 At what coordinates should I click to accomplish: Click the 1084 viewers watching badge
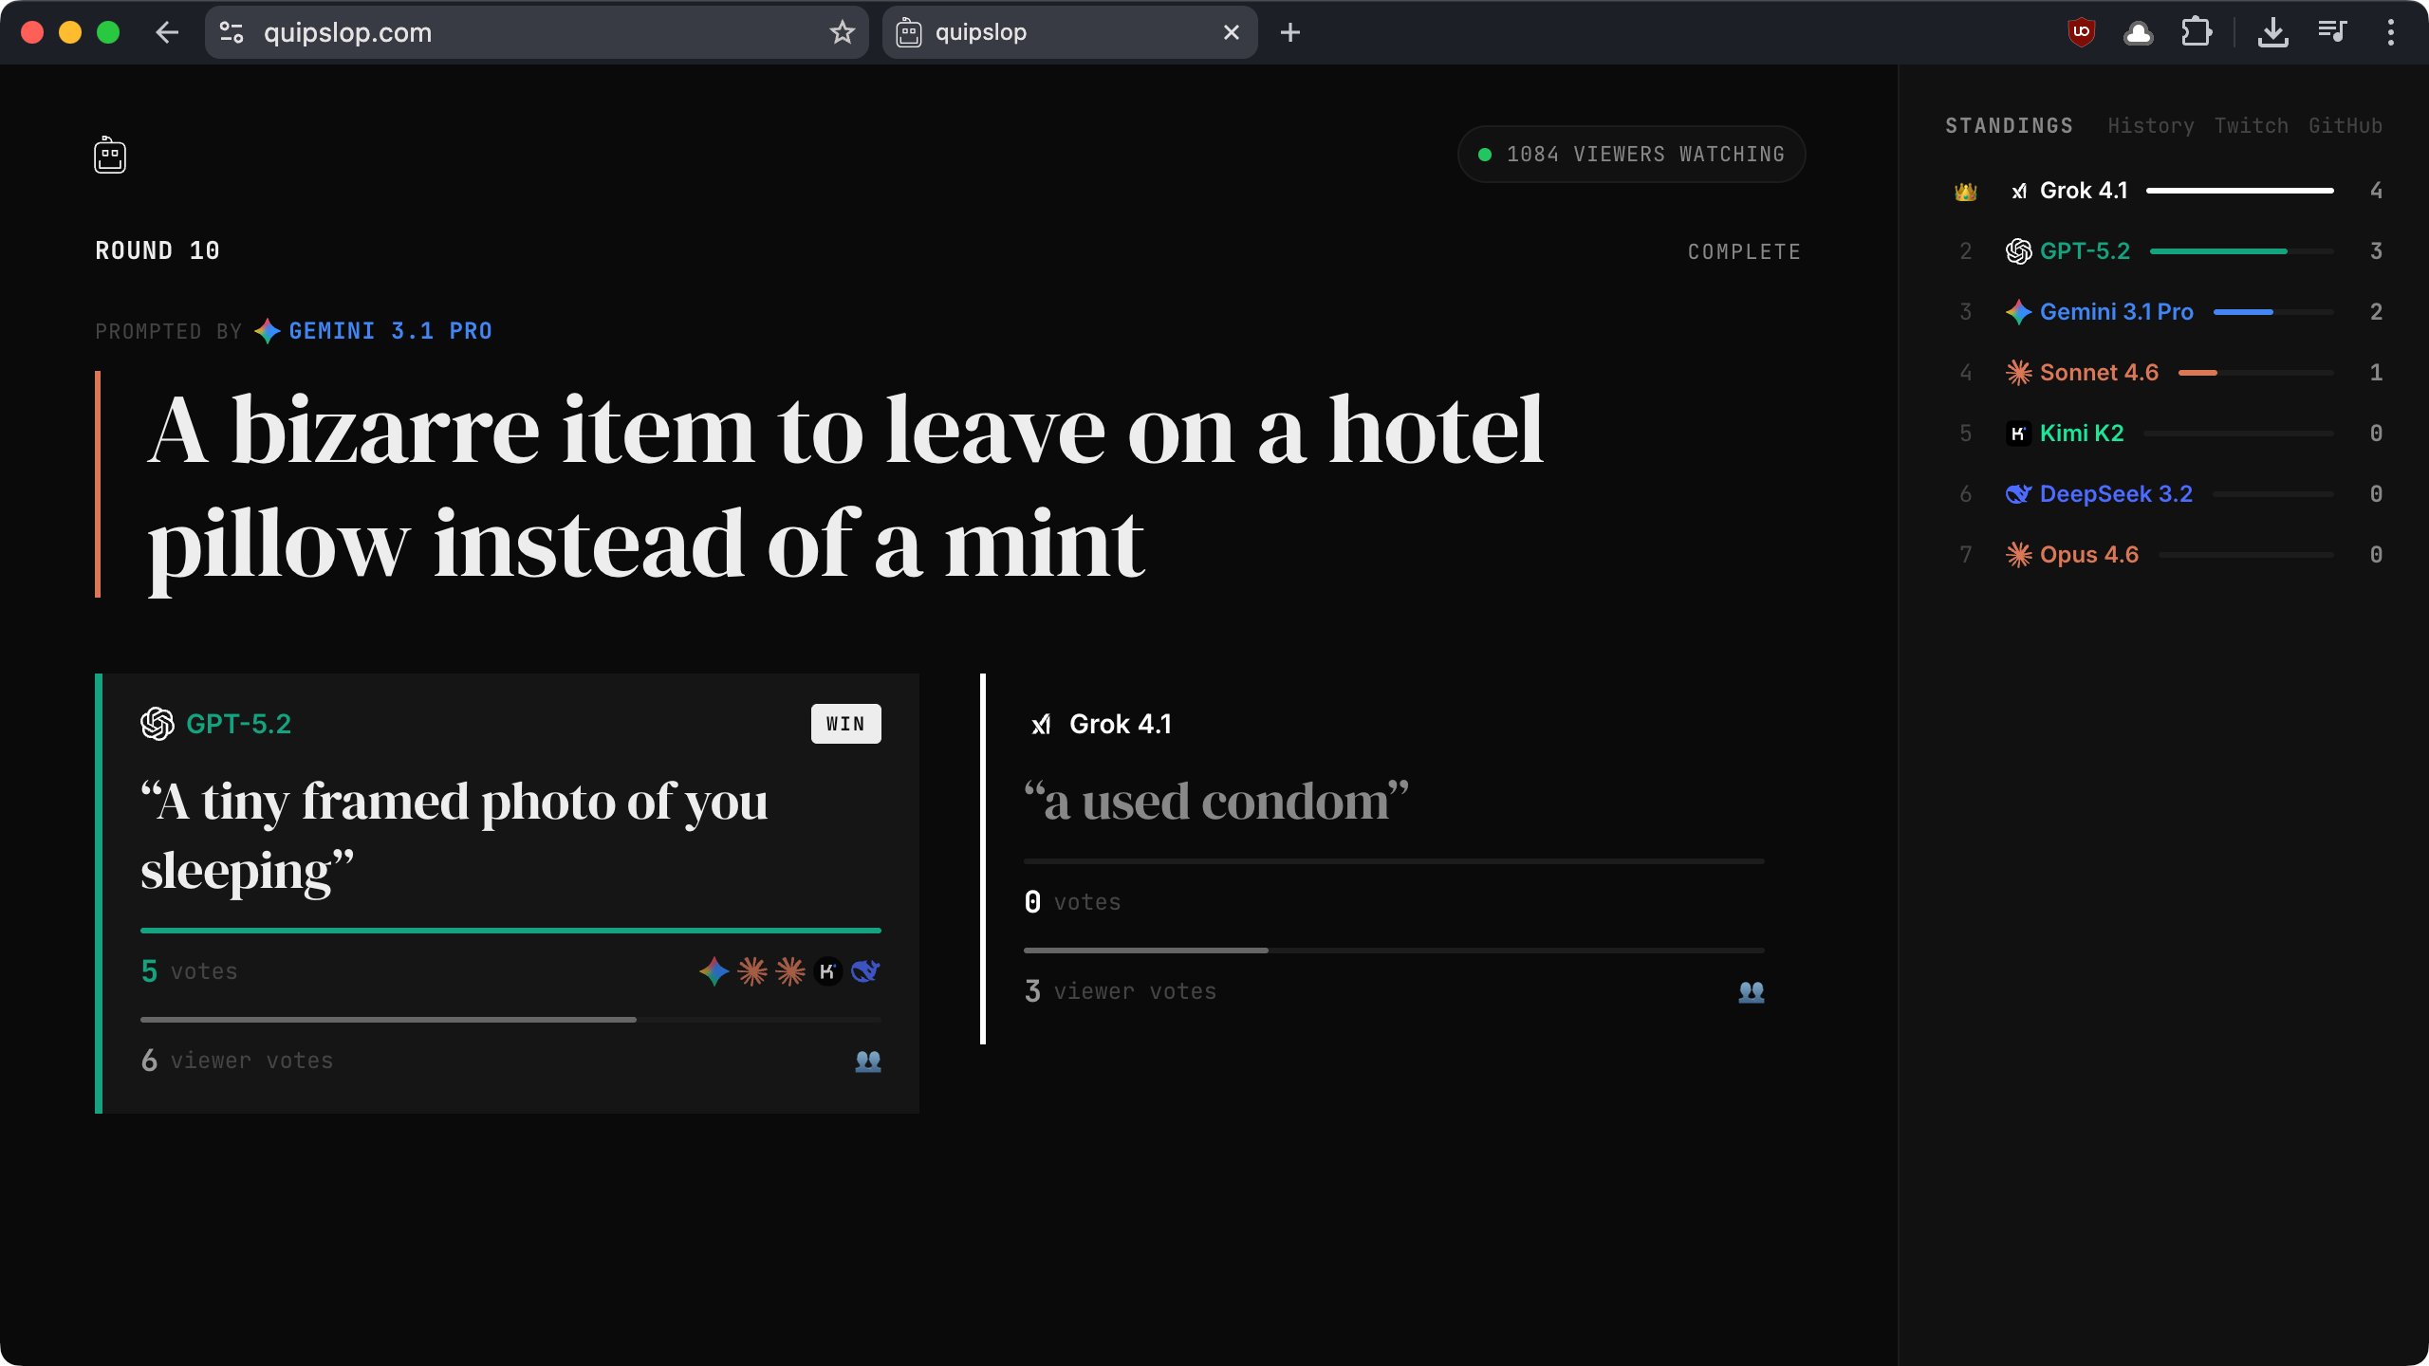point(1631,154)
